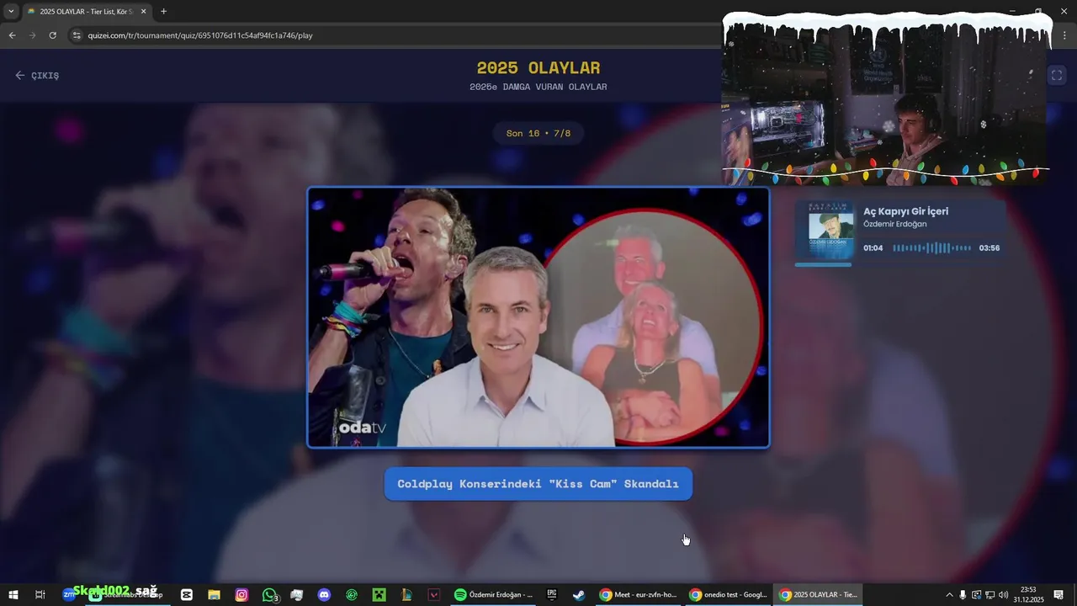Open the volume control in the tray

coord(1003,595)
